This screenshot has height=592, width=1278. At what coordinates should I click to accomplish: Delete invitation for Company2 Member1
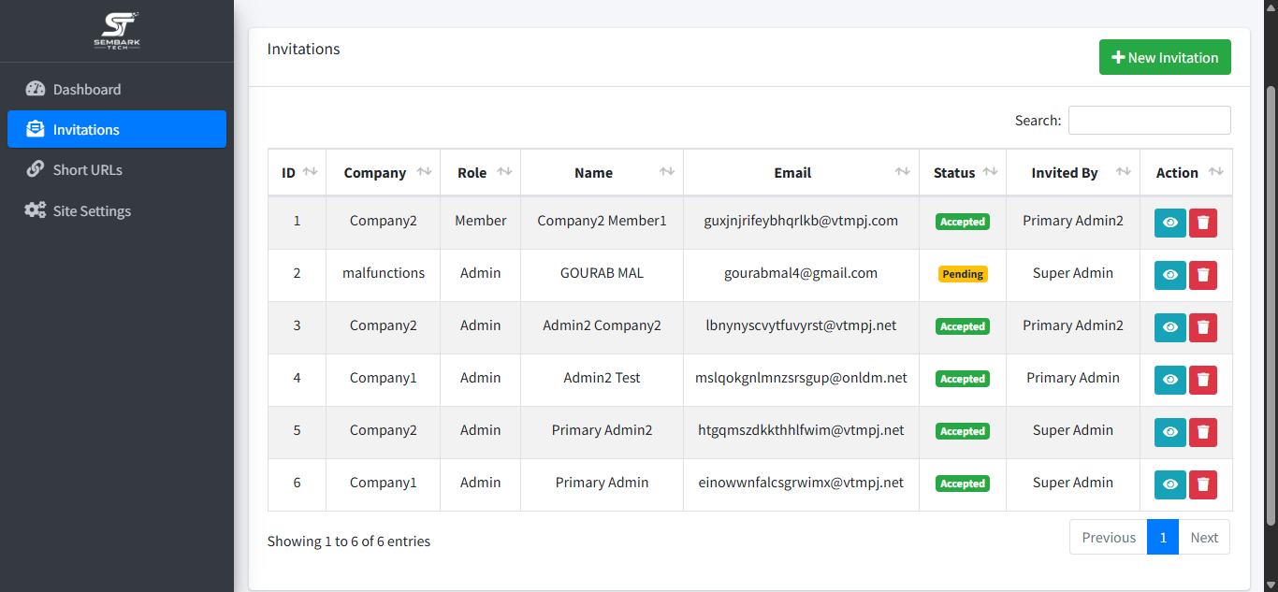pos(1203,223)
